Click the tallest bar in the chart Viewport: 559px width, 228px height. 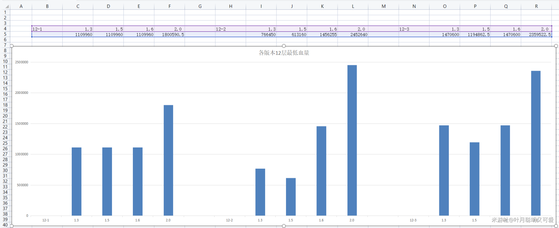pos(352,140)
